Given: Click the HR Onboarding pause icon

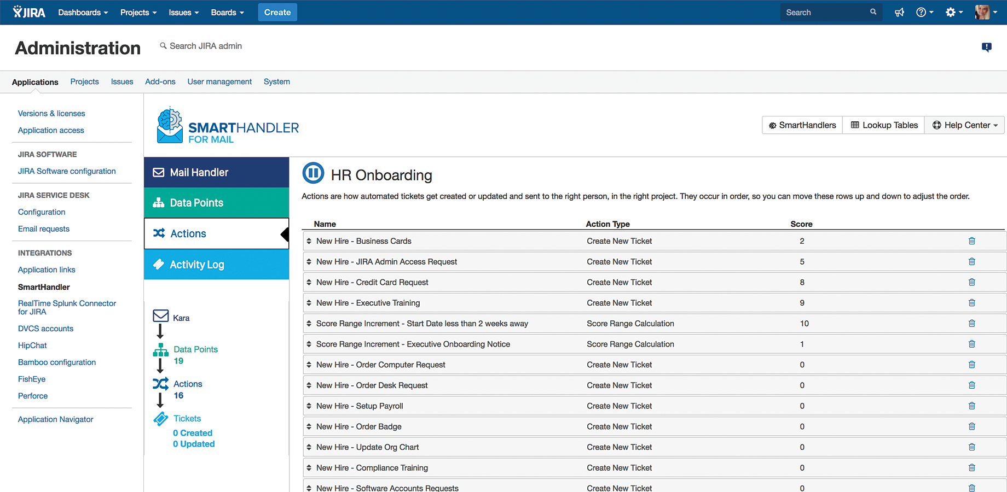Looking at the screenshot, I should click(x=313, y=173).
